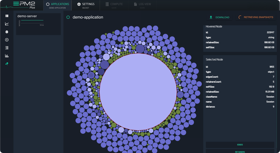Click the hexagon icon in Applications tab
Image resolution: width=280 pixels, height=153 pixels.
click(48, 4)
